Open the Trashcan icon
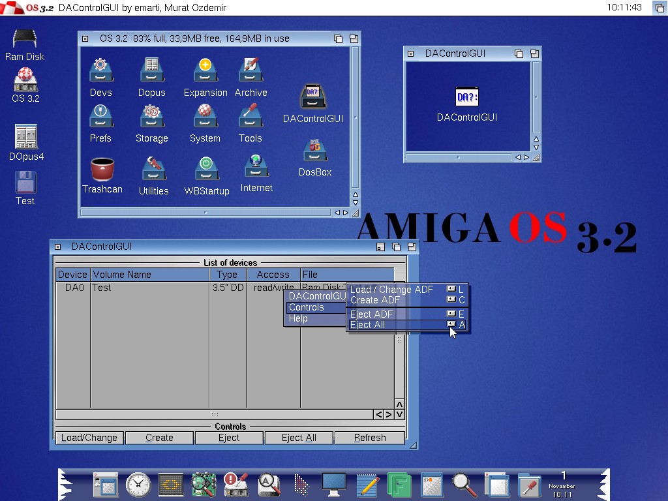 (102, 171)
